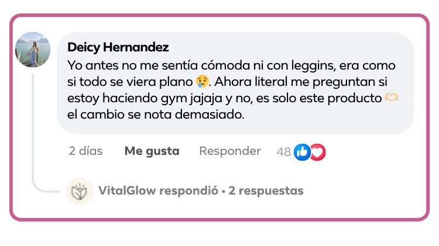Open the '2 días' timestamp link
This screenshot has width=439, height=246.
coord(85,151)
